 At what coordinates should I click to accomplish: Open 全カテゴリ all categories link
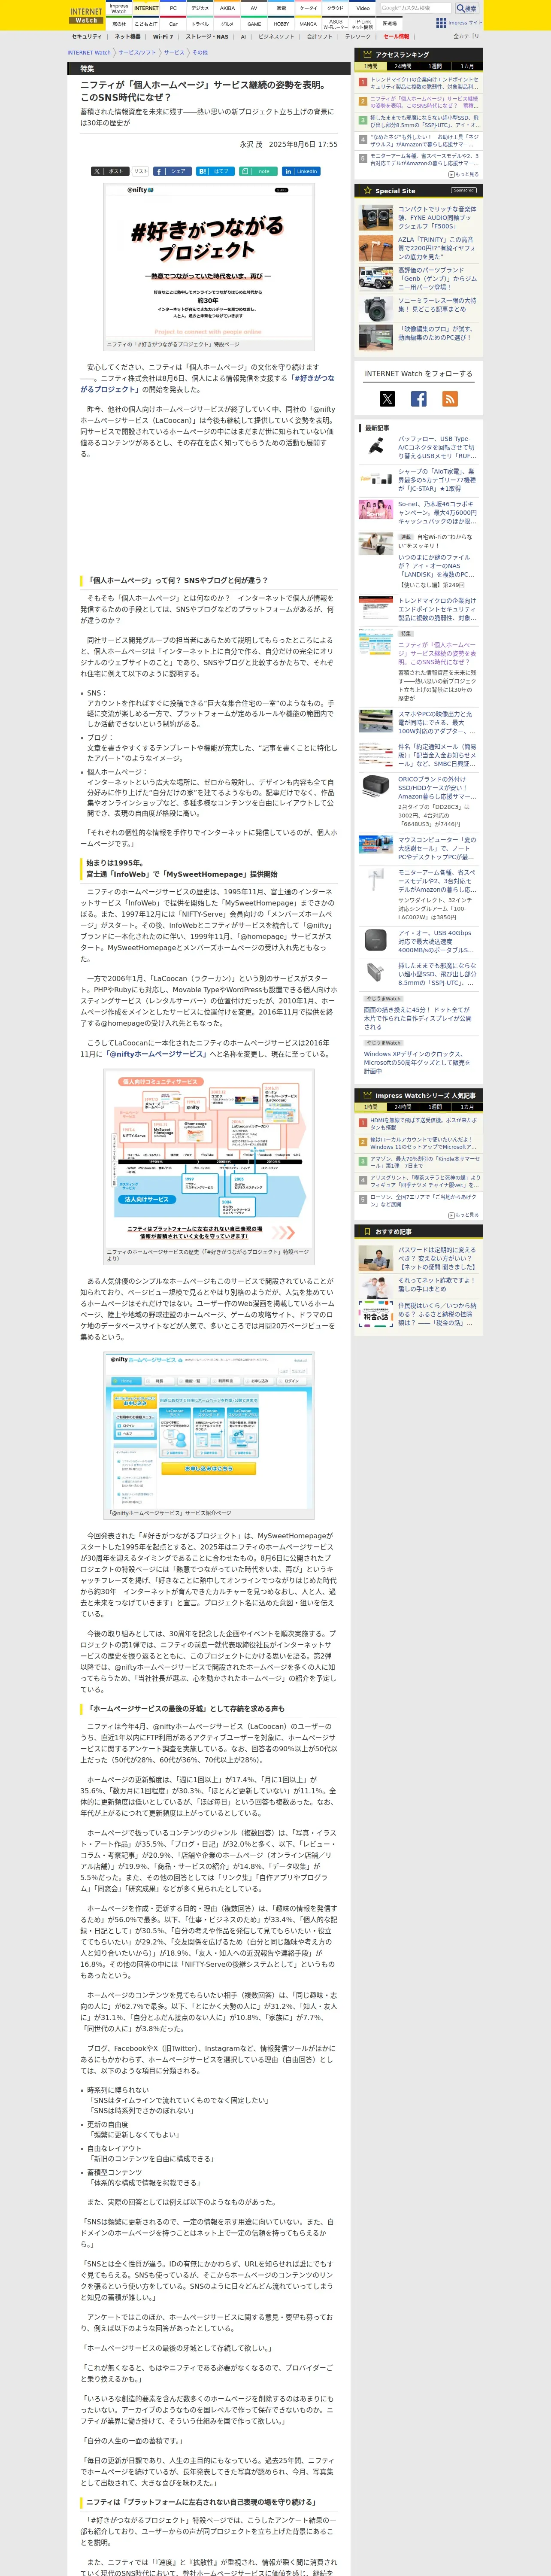pyautogui.click(x=466, y=36)
